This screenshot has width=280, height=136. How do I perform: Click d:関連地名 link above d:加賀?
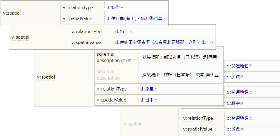coord(237,66)
